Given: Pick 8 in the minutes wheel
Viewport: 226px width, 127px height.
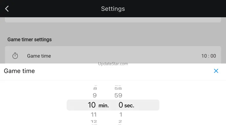Looking at the screenshot, I should coord(95,88).
